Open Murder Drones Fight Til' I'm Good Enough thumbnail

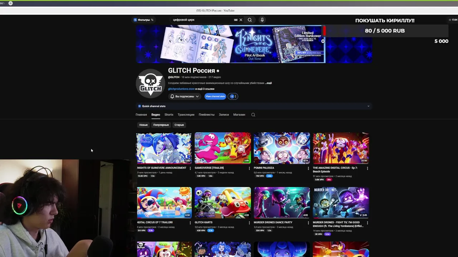point(341,202)
